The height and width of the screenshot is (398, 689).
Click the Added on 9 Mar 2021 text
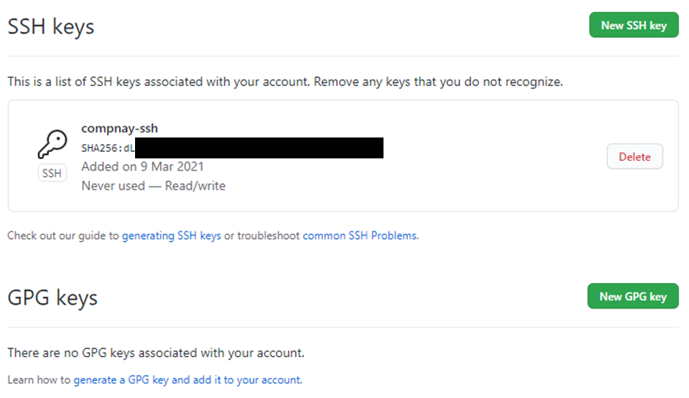(142, 166)
